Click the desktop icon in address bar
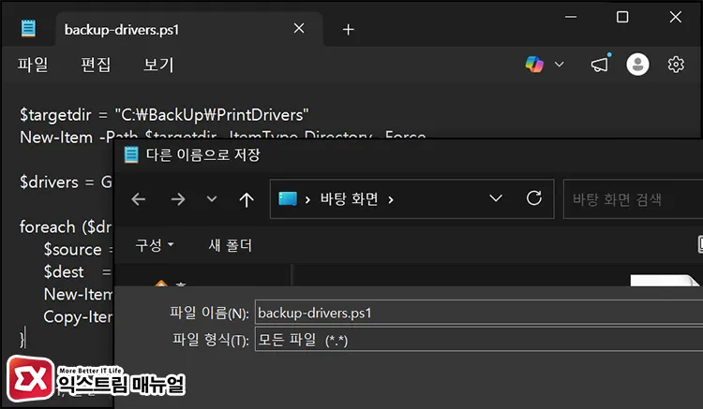 coord(288,198)
